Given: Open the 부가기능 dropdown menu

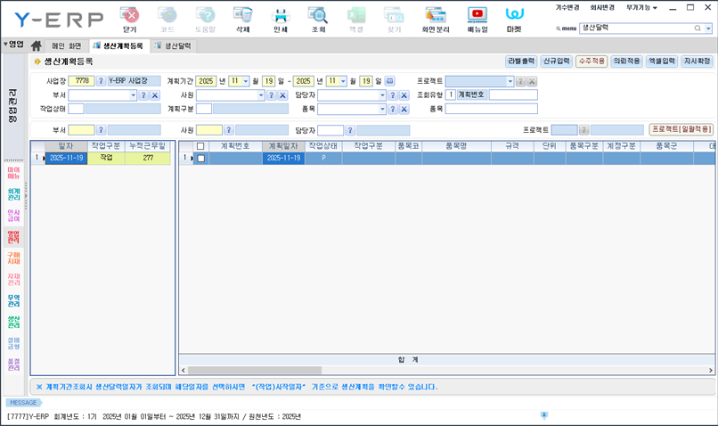Looking at the screenshot, I should tap(641, 7).
